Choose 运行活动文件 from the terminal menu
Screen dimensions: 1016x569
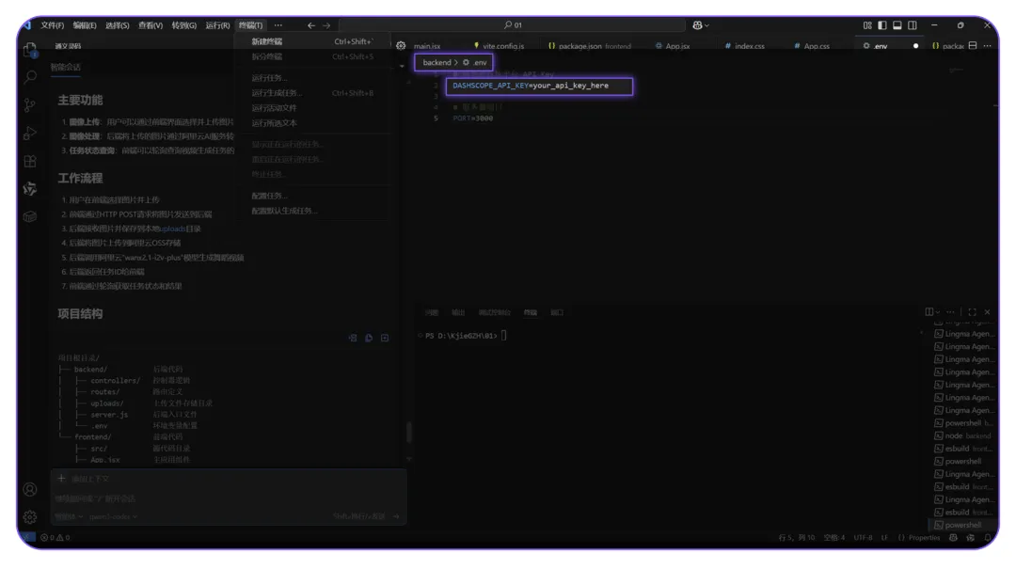click(x=313, y=107)
